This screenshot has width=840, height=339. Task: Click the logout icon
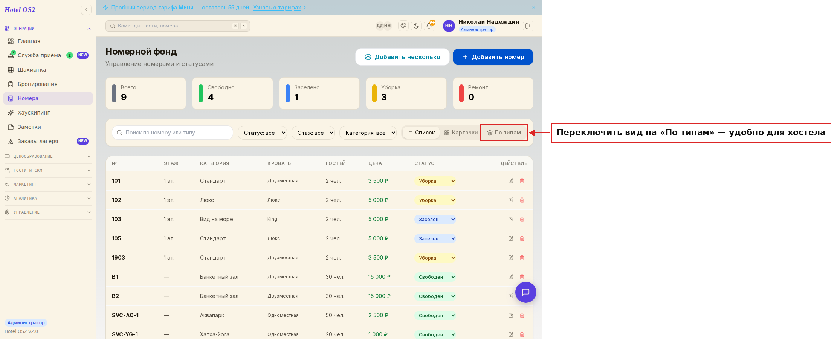(x=528, y=26)
